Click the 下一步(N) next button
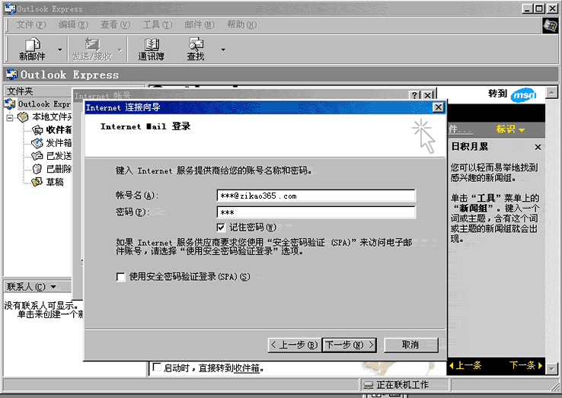The image size is (562, 398). click(349, 345)
